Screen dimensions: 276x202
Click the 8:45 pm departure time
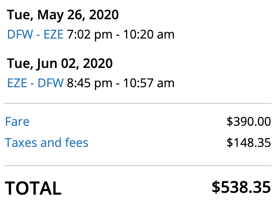(x=83, y=83)
